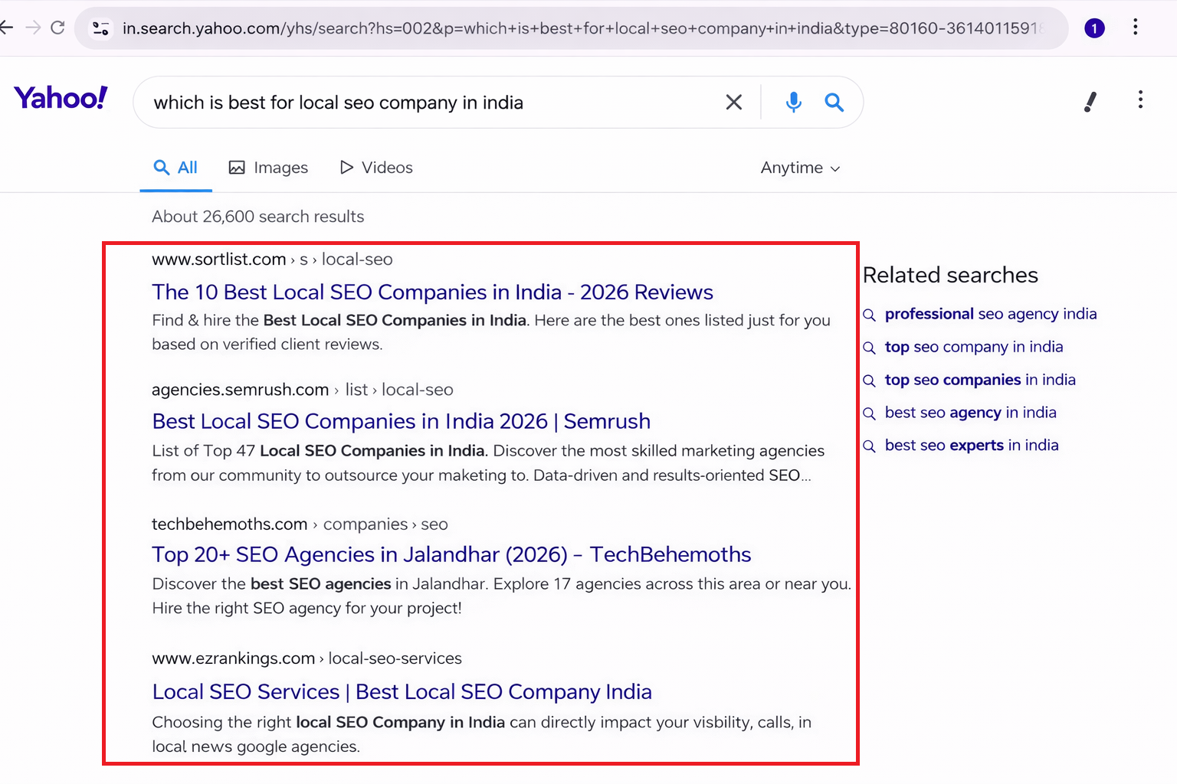Screen dimensions: 1177x784
Task: Click the profile badge showing 1
Action: tap(1094, 28)
